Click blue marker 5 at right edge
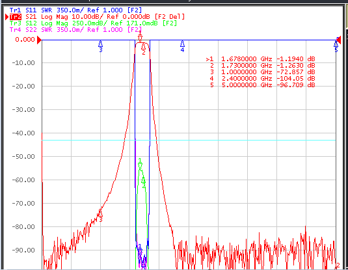This screenshot has height=270, width=348. coord(336,44)
